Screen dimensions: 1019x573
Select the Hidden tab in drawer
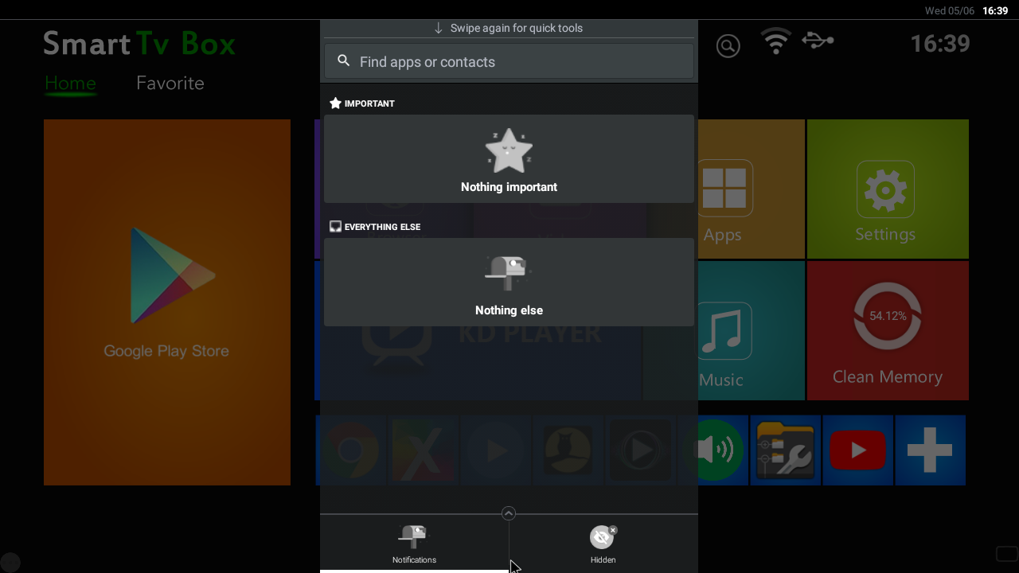coord(603,544)
